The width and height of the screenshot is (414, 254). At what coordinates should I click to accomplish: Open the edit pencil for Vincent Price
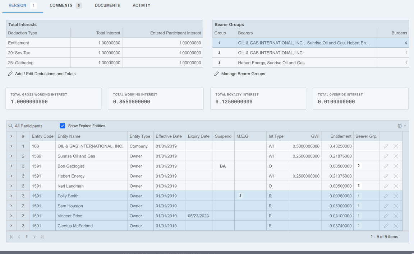click(x=386, y=216)
